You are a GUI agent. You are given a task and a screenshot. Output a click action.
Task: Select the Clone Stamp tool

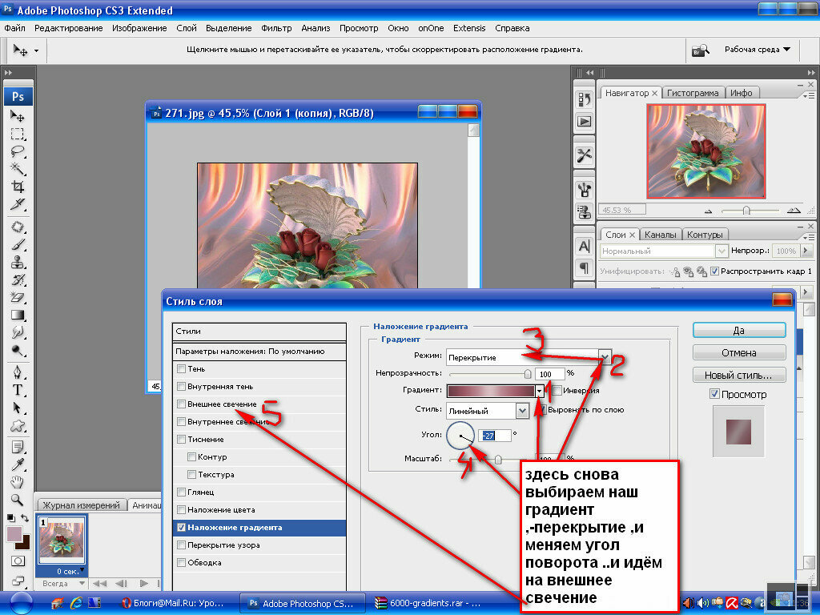click(18, 262)
